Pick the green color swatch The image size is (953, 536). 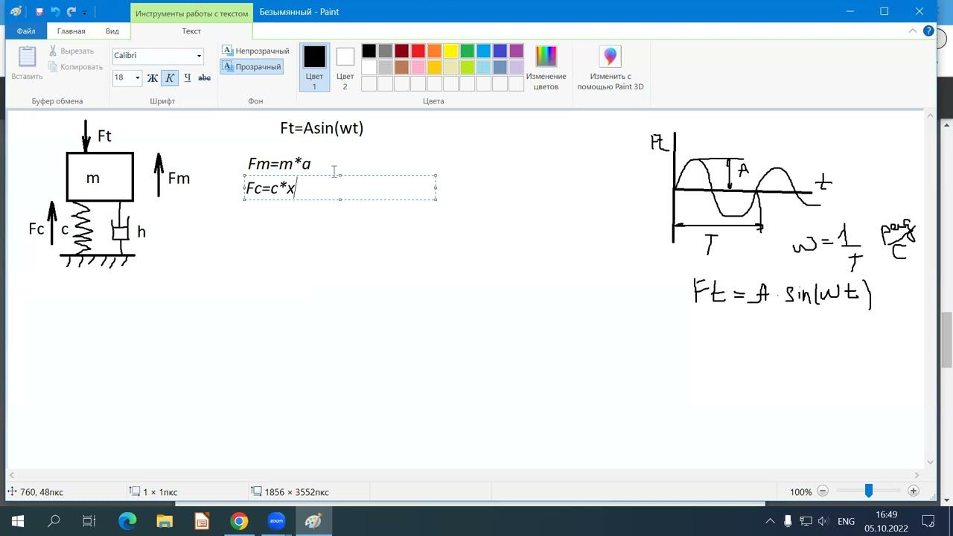tap(467, 51)
